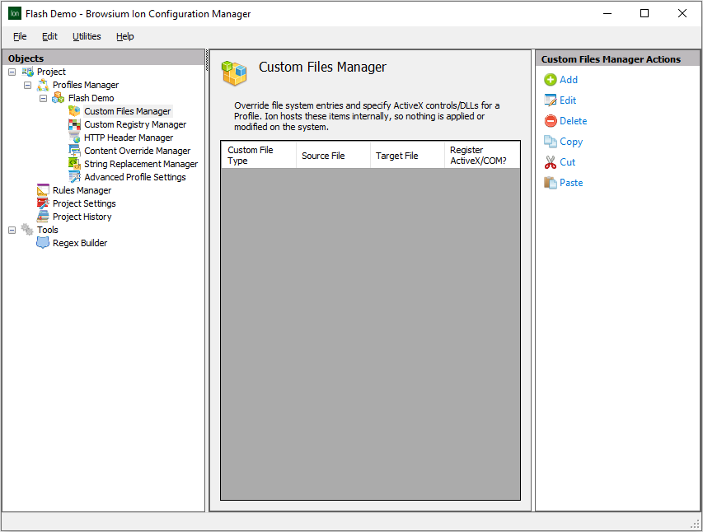Open Advanced Profile Settings from the tree
The height and width of the screenshot is (532, 703).
click(x=135, y=177)
